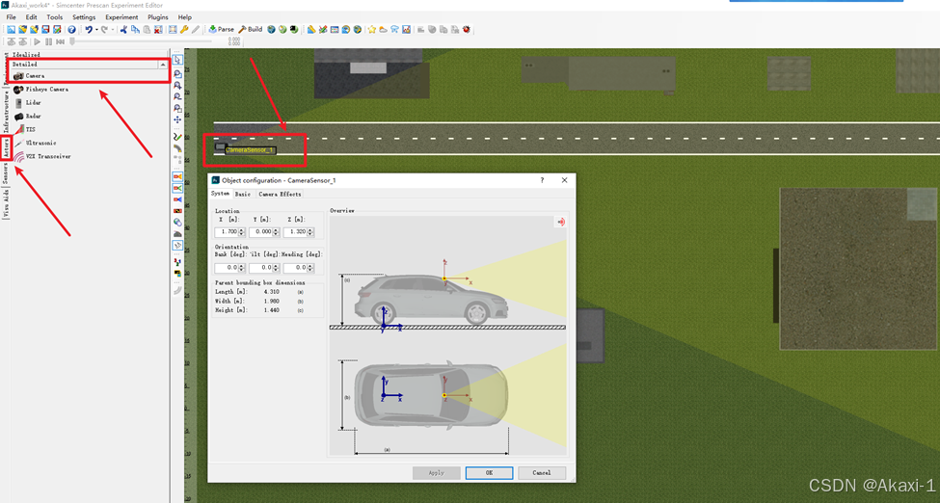Click the cloud weather icon in toolbar

(383, 29)
